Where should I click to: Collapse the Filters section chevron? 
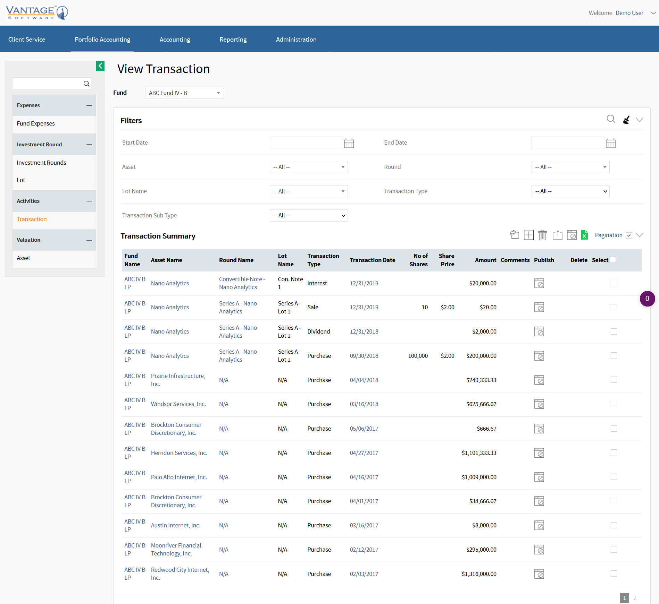click(x=640, y=120)
